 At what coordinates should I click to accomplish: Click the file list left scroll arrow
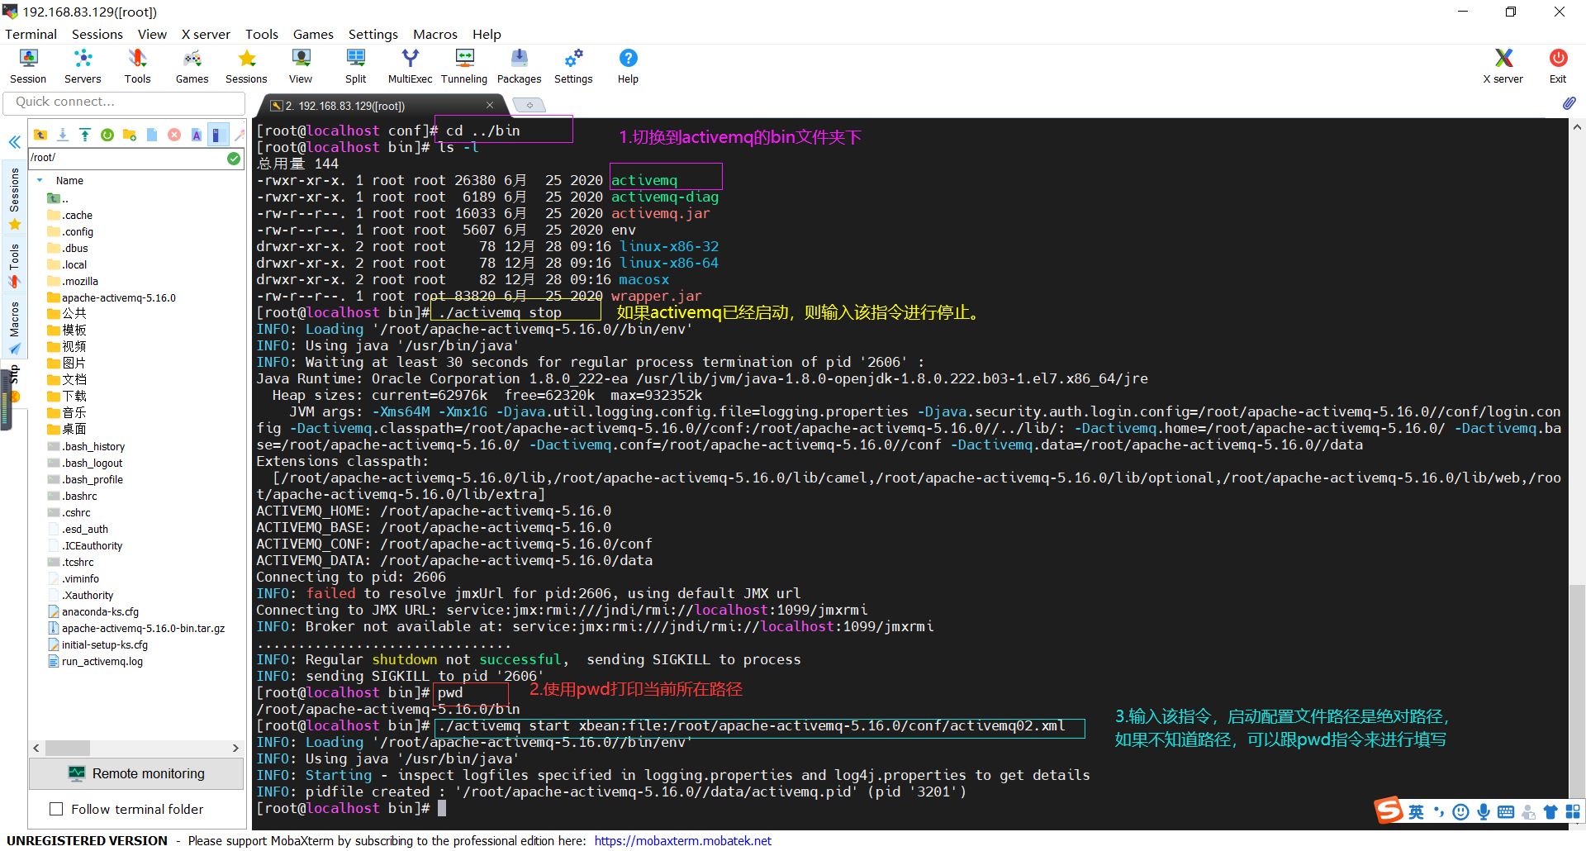coord(36,748)
